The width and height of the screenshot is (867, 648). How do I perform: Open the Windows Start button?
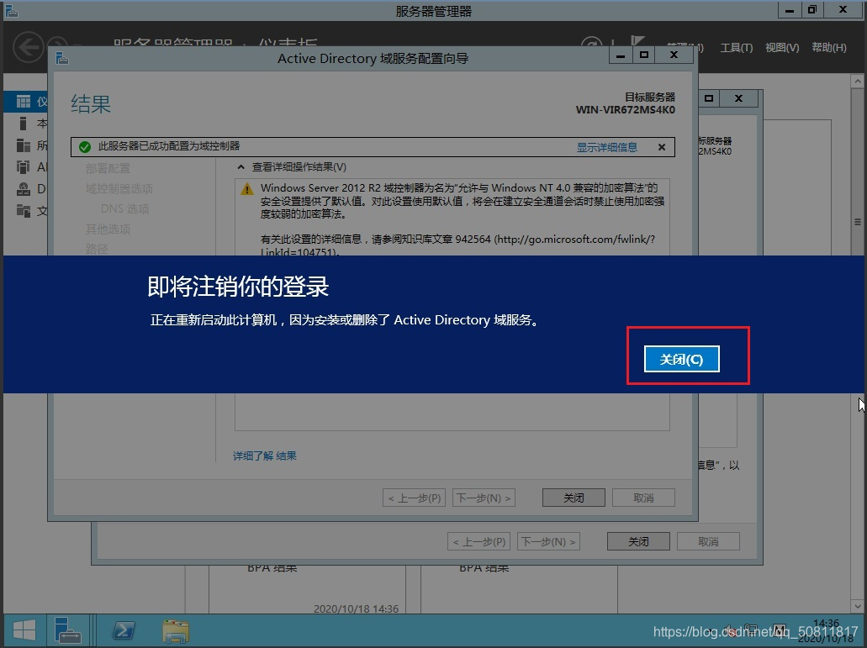point(24,631)
